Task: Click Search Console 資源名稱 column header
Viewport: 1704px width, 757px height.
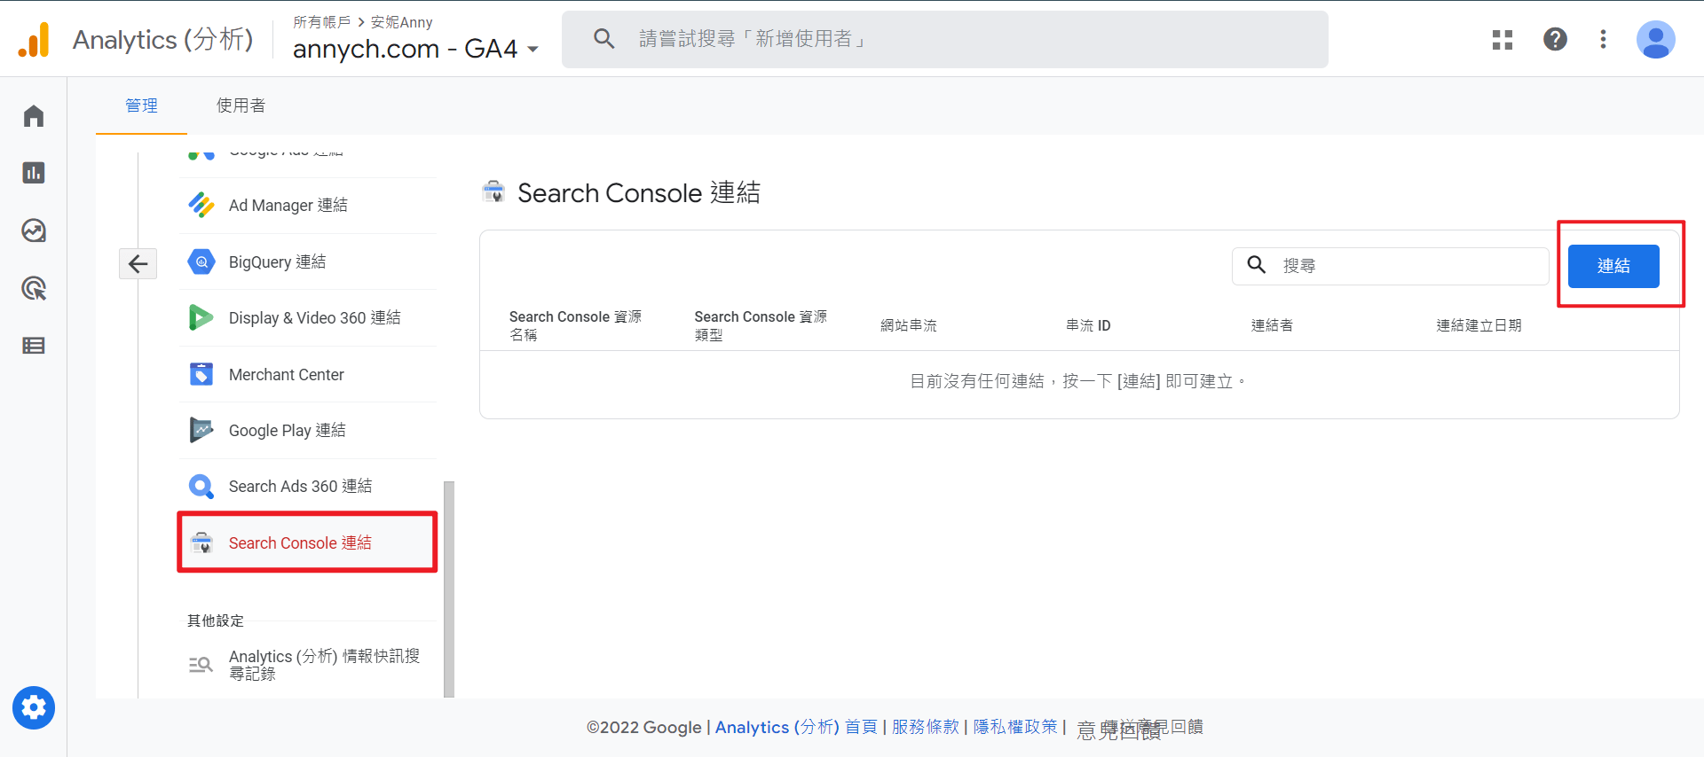Action: point(575,325)
